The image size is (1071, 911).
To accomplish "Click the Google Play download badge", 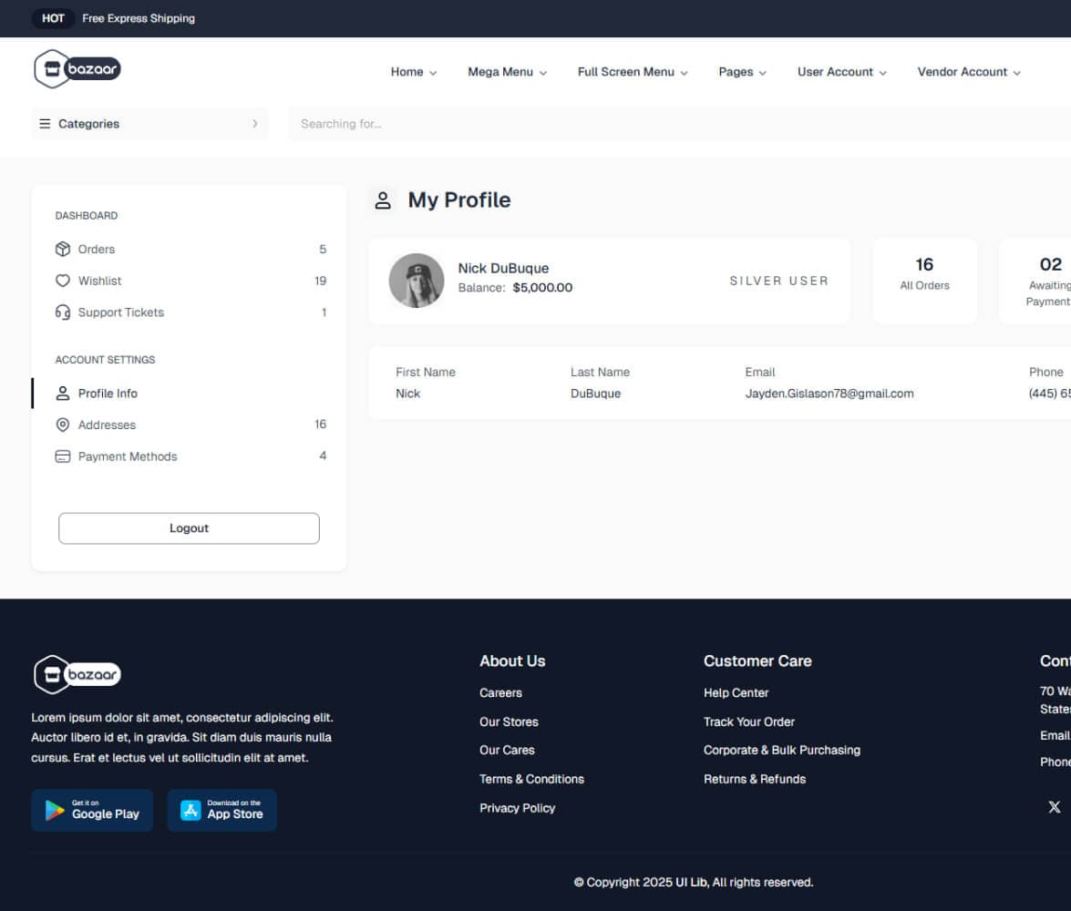I will tap(92, 810).
